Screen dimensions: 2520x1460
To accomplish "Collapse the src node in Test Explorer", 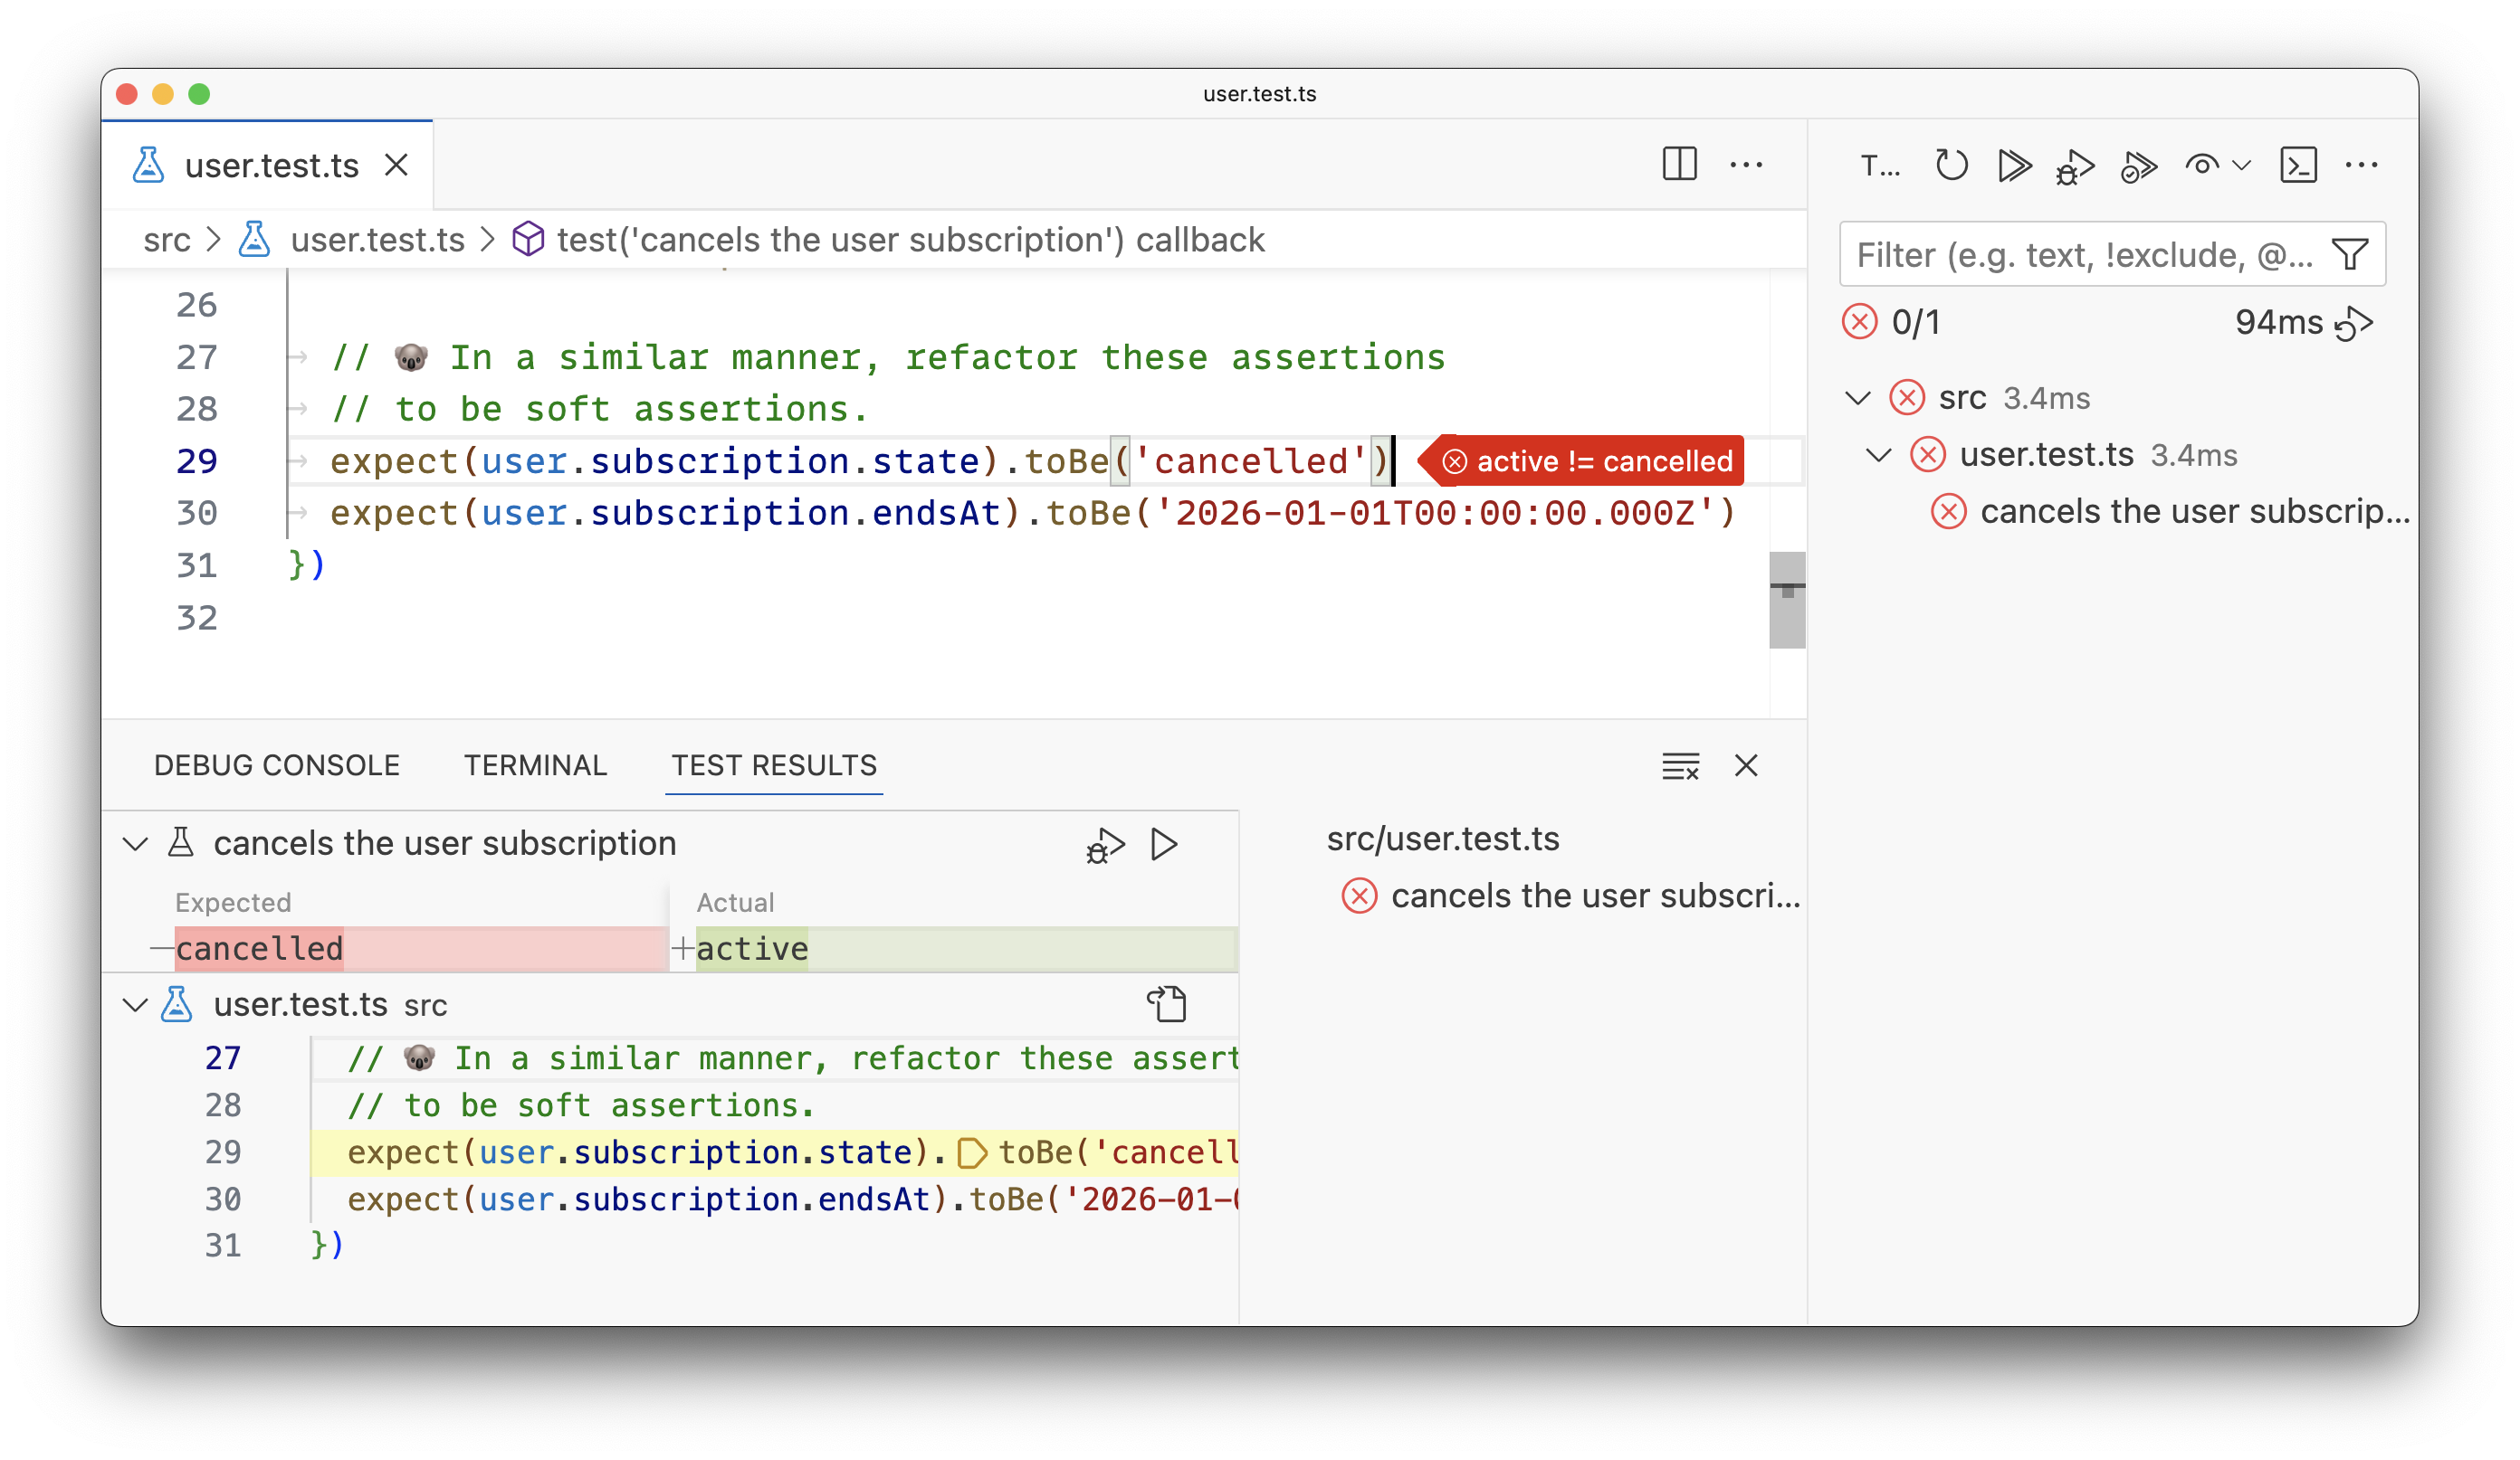I will pyautogui.click(x=1858, y=397).
